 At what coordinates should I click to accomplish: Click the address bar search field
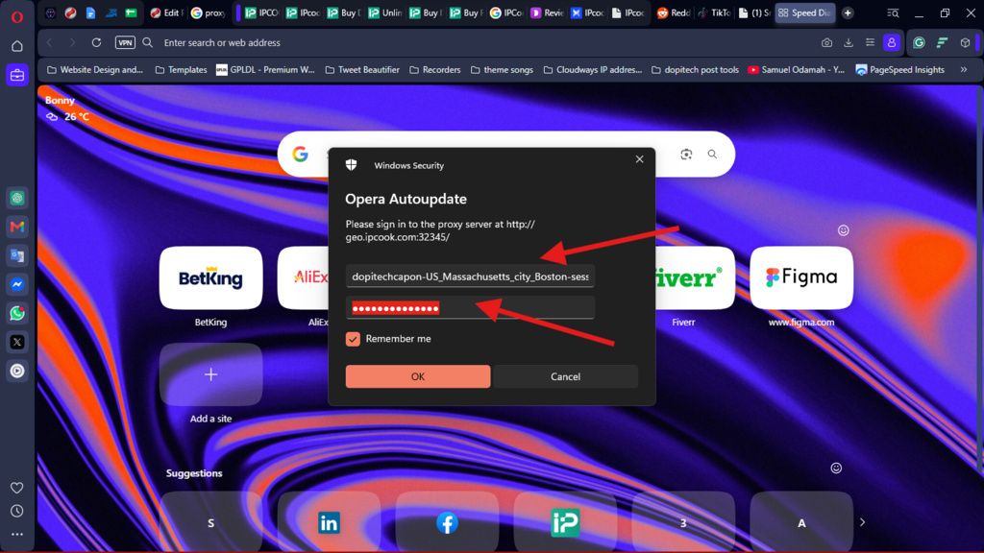click(x=483, y=42)
